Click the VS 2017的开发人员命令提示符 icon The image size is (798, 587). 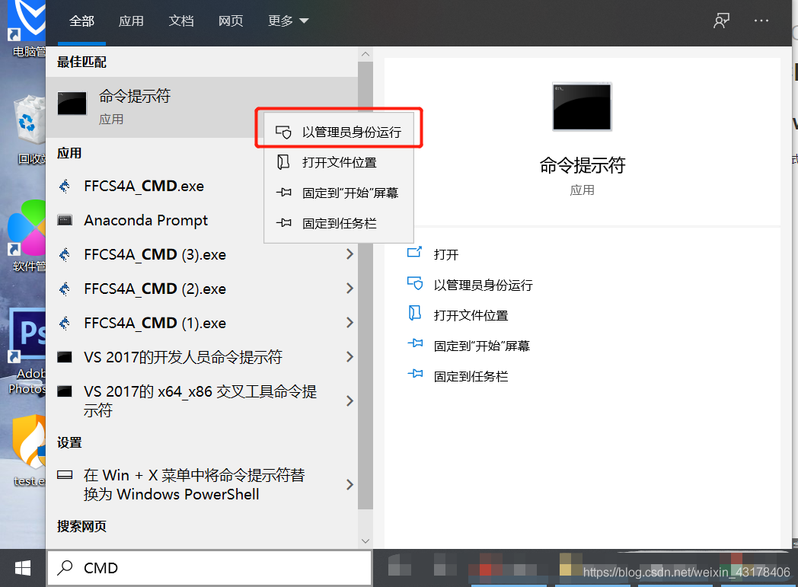[65, 357]
